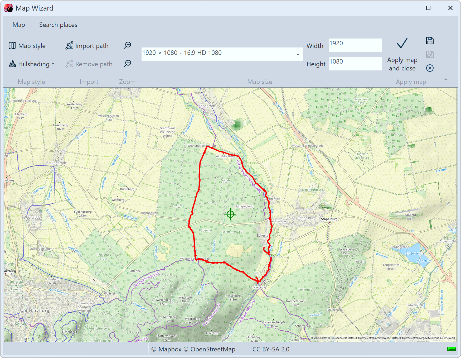This screenshot has height=358, width=461.
Task: Select the Height value field
Action: 355,63
